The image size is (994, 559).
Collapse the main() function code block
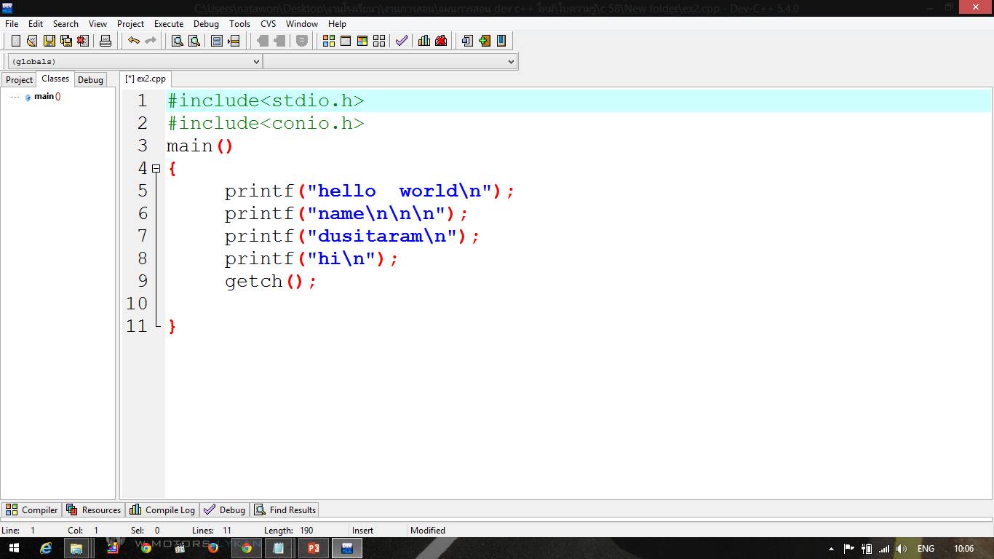pos(156,168)
